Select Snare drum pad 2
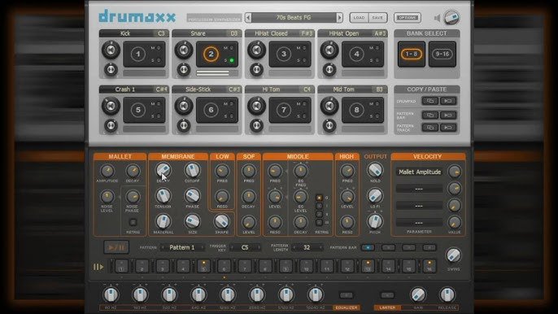Image resolution: width=558 pixels, height=314 pixels. (211, 55)
